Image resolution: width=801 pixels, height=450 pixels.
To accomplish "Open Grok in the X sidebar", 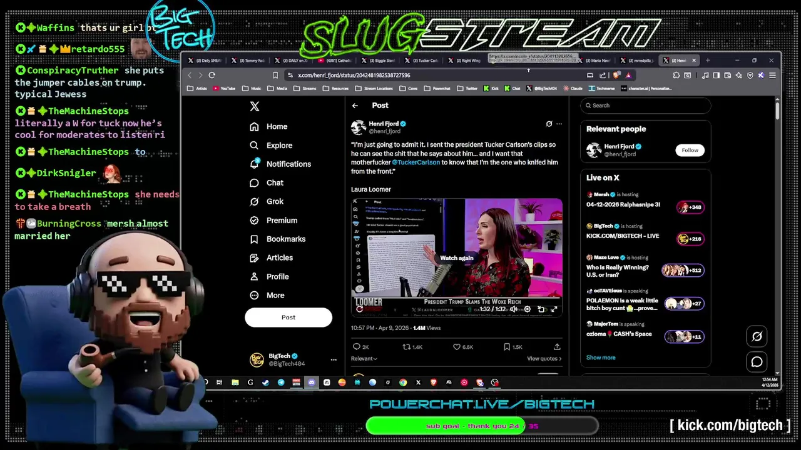I will point(267,201).
